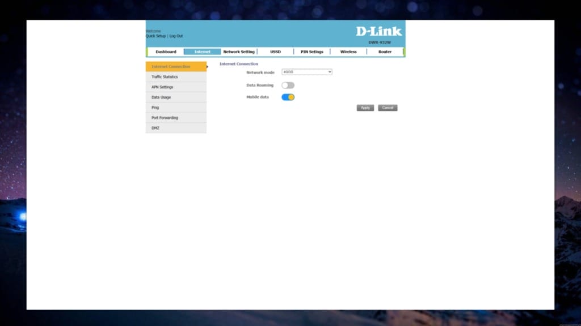The height and width of the screenshot is (326, 581).
Task: Open the Ping utility page
Action: point(155,107)
